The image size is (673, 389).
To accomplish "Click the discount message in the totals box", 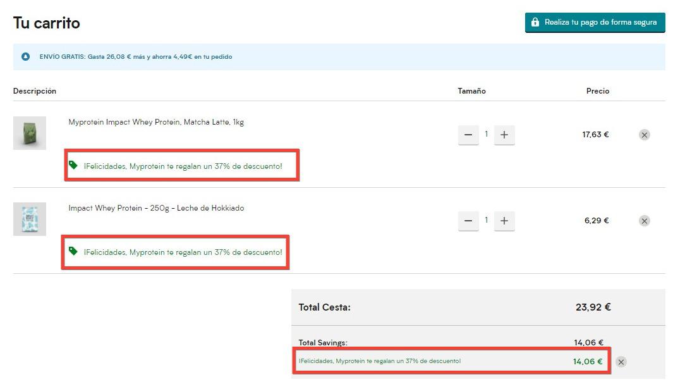I will pyautogui.click(x=380, y=361).
